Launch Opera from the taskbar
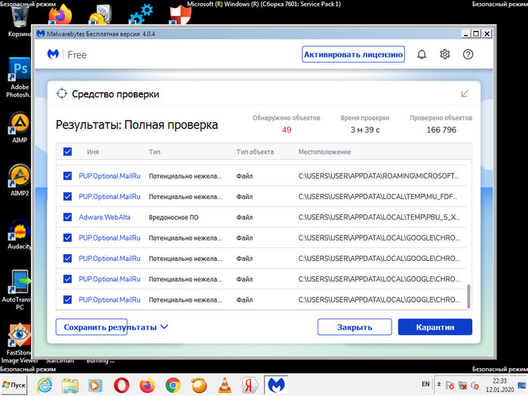 121,385
